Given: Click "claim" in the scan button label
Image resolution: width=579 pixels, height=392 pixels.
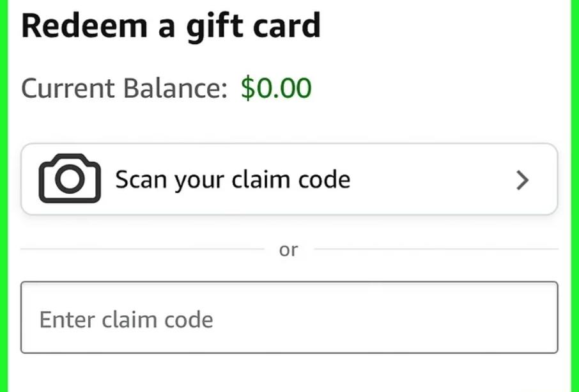Looking at the screenshot, I should coord(262,180).
